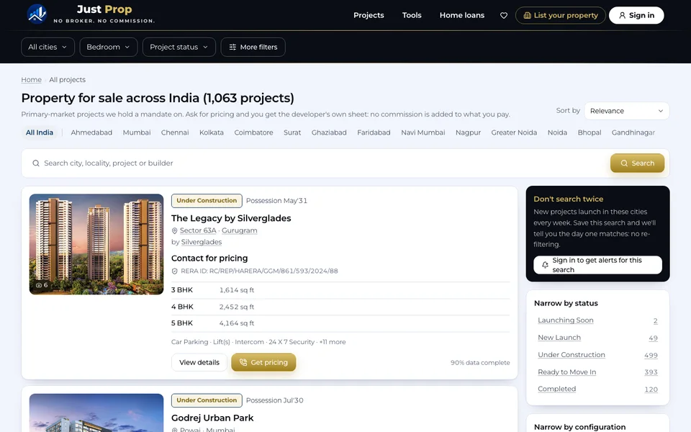Open the Sector 63A locality link
Screen dimensions: 691x432
pos(198,230)
